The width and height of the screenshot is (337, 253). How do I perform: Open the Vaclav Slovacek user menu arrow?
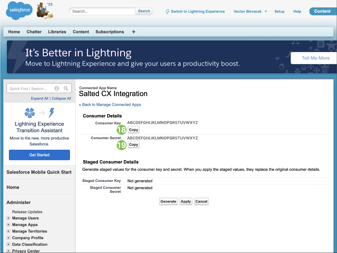tap(266, 12)
